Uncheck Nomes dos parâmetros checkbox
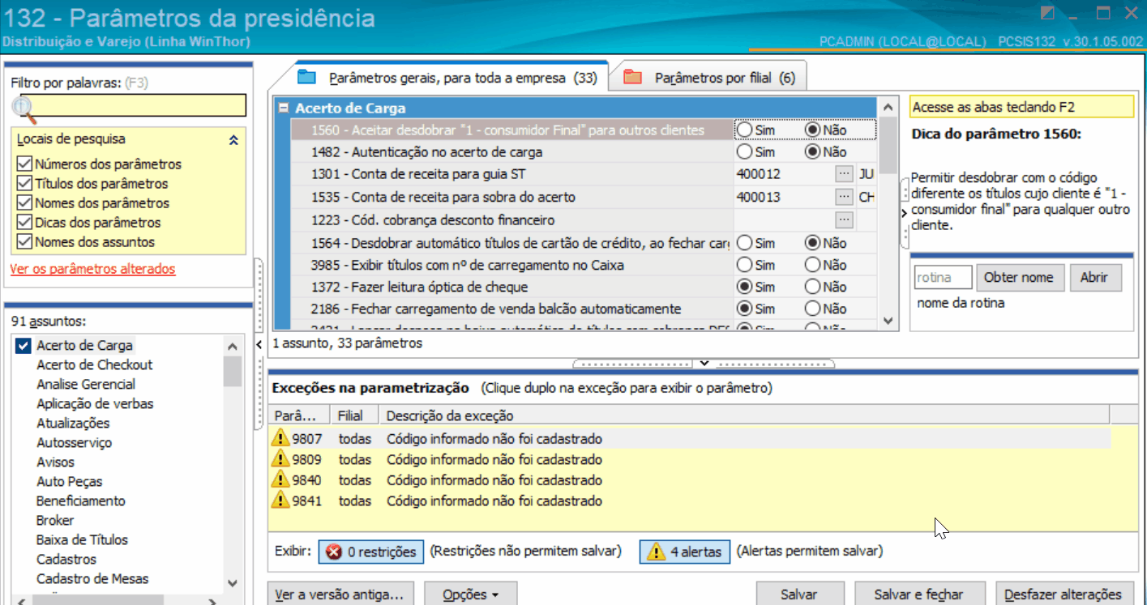Viewport: 1147px width, 605px height. (24, 203)
